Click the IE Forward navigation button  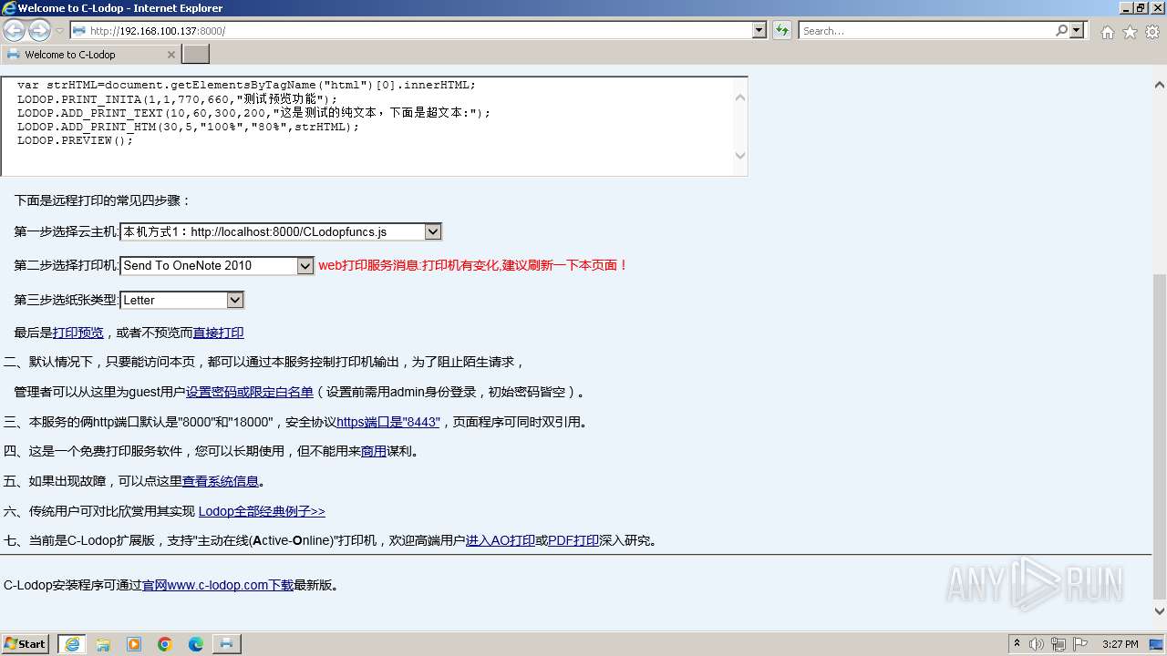tap(39, 31)
